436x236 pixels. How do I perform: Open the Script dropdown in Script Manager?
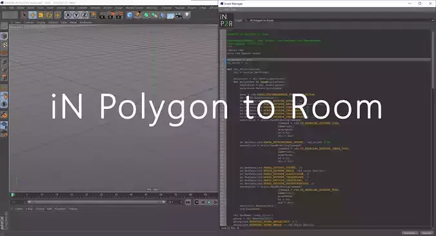click(340, 20)
